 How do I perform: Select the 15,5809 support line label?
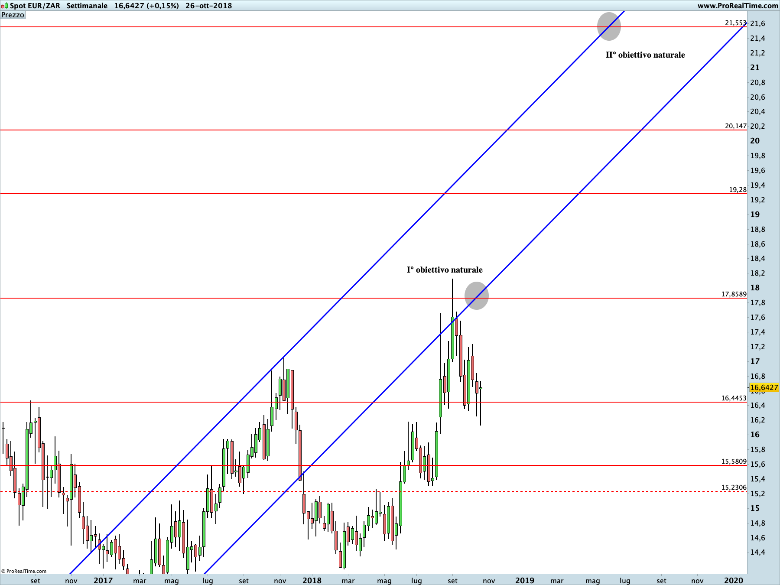pyautogui.click(x=734, y=461)
